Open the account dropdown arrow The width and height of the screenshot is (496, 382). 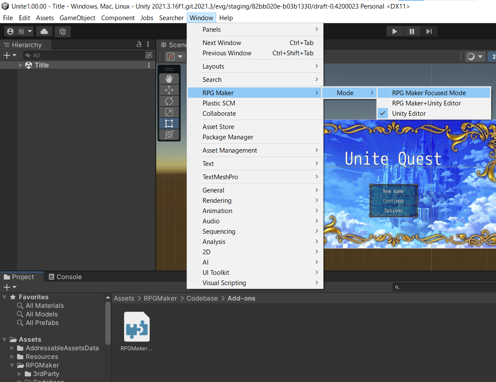pos(30,31)
